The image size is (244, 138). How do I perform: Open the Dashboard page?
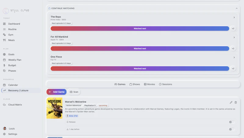pos(14,24)
